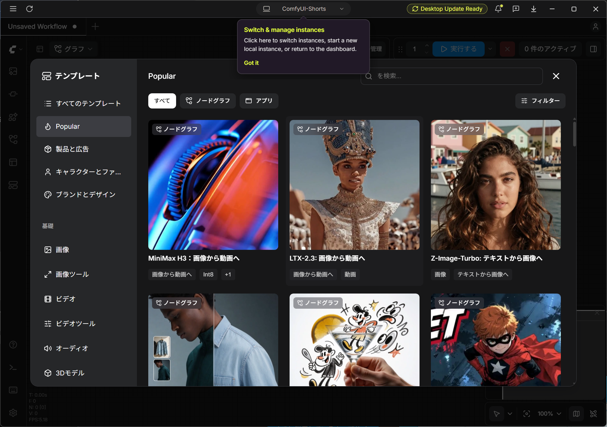Open the settings gear icon in sidebar
This screenshot has width=607, height=427.
click(13, 413)
